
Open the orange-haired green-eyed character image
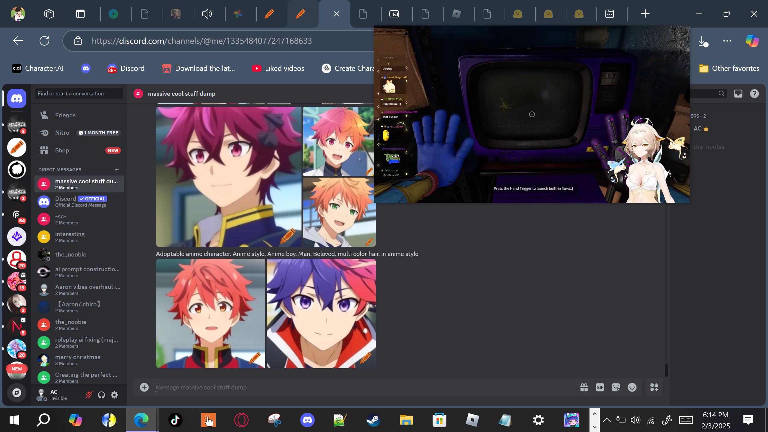click(x=339, y=212)
